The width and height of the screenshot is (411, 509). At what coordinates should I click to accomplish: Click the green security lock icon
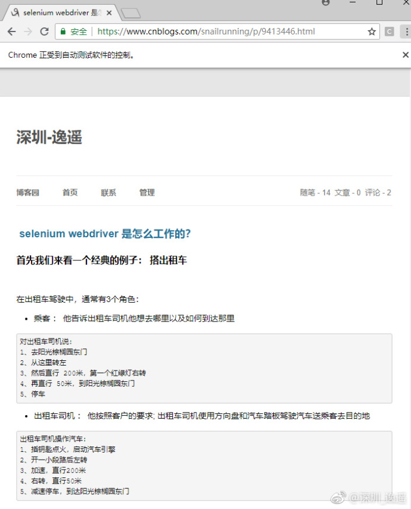coord(63,32)
